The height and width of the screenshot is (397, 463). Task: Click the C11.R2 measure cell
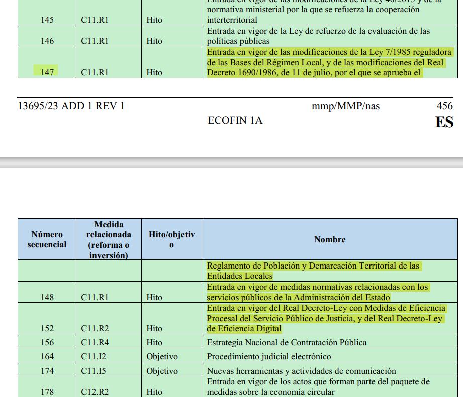(95, 328)
